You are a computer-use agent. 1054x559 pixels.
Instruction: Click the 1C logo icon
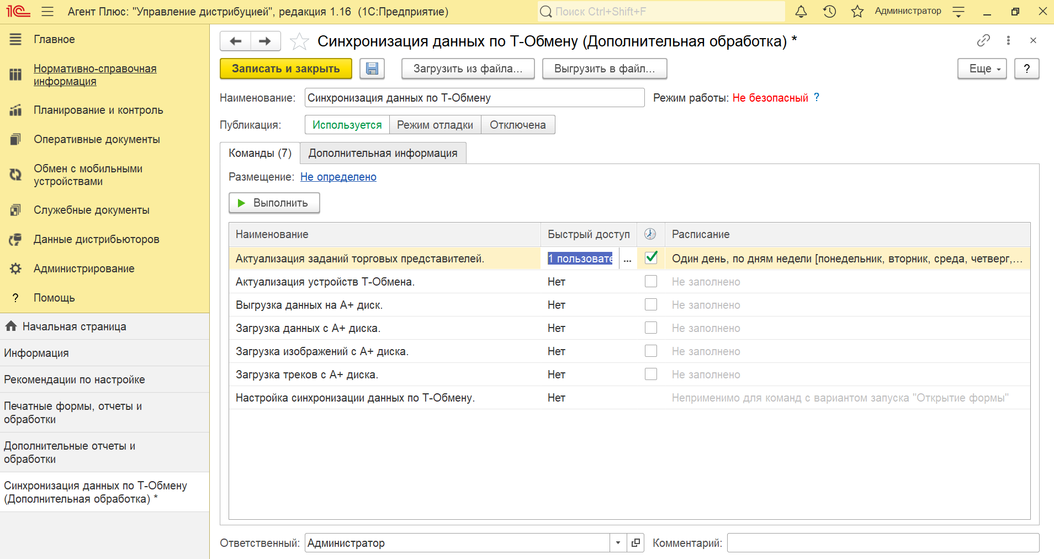point(18,12)
